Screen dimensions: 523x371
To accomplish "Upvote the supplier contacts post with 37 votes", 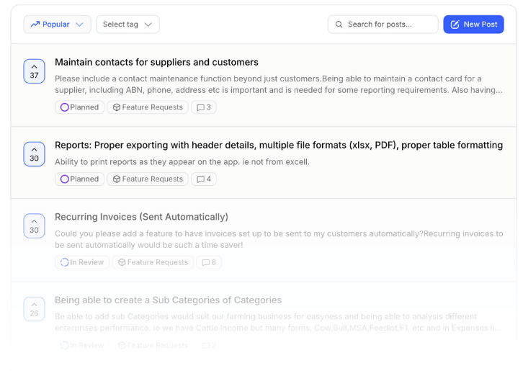I will point(34,71).
